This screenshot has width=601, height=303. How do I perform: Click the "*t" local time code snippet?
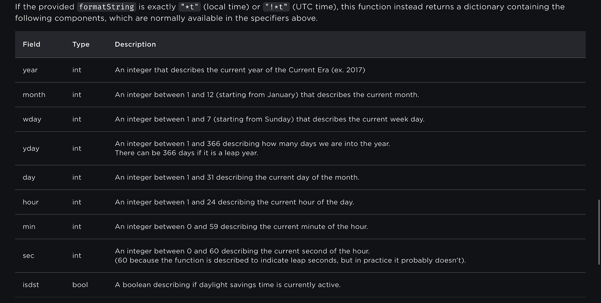click(189, 7)
